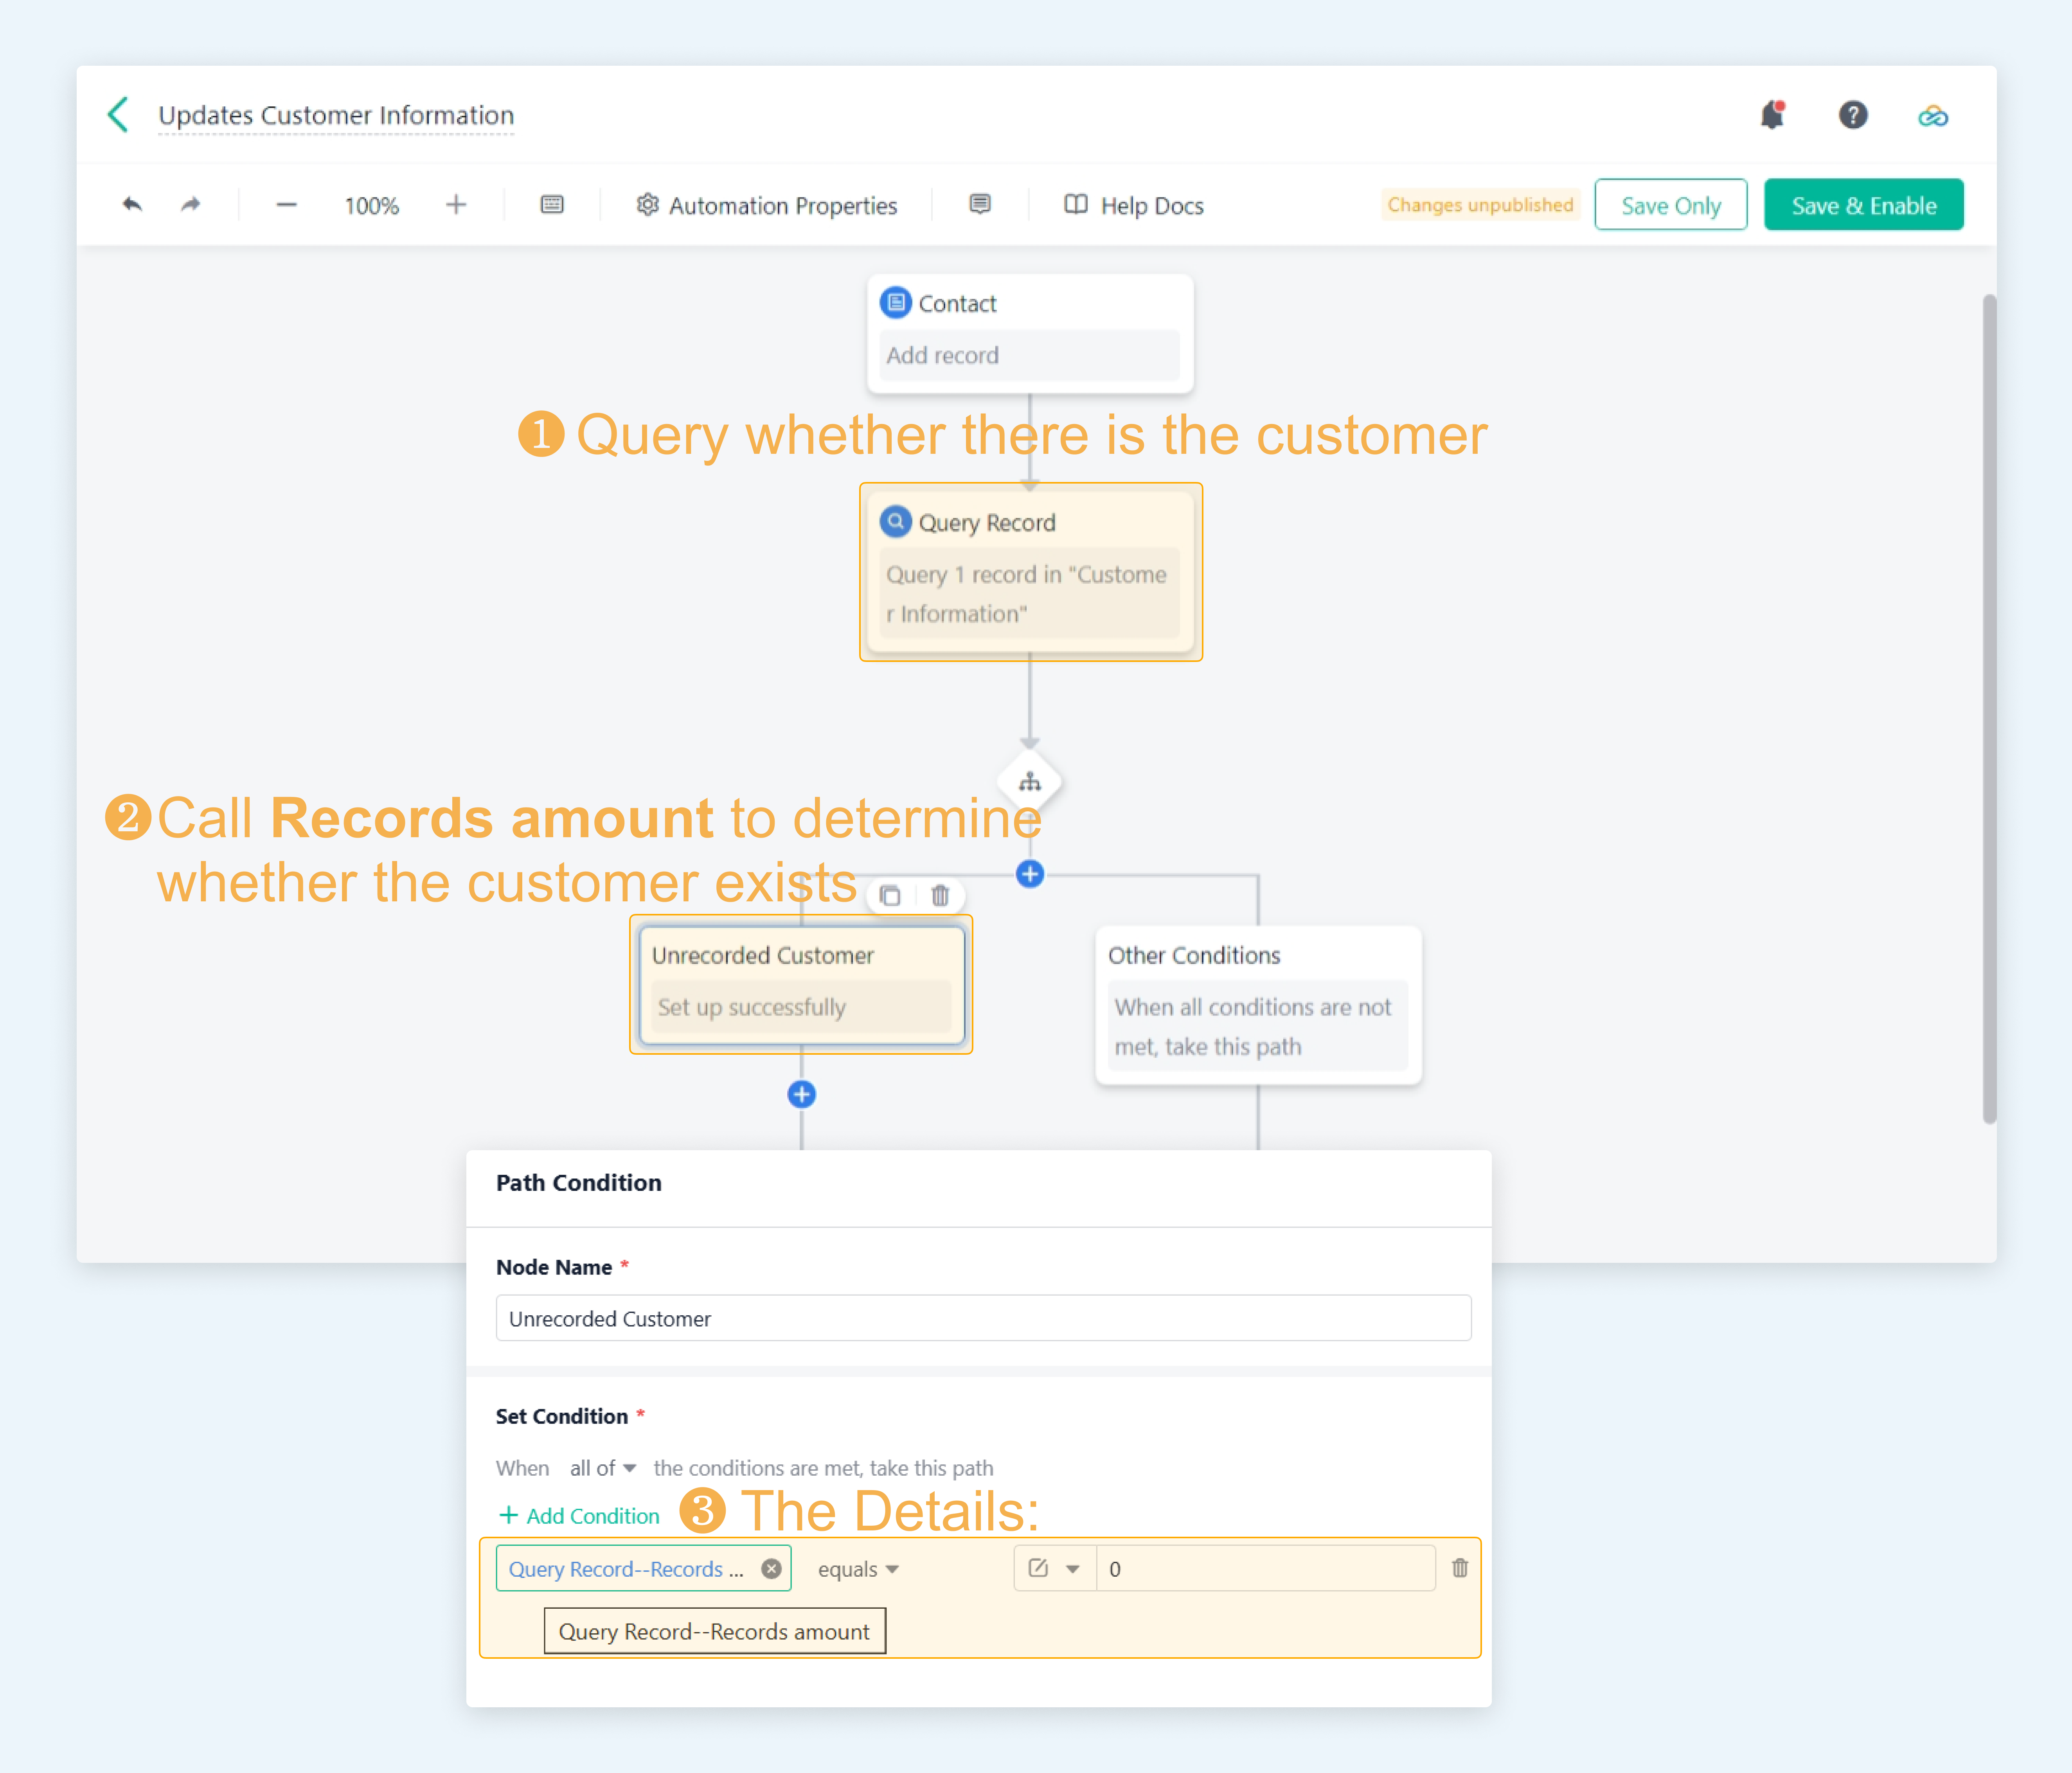Viewport: 2072px width, 1773px height.
Task: Edit the Node Name input field
Action: click(x=983, y=1318)
